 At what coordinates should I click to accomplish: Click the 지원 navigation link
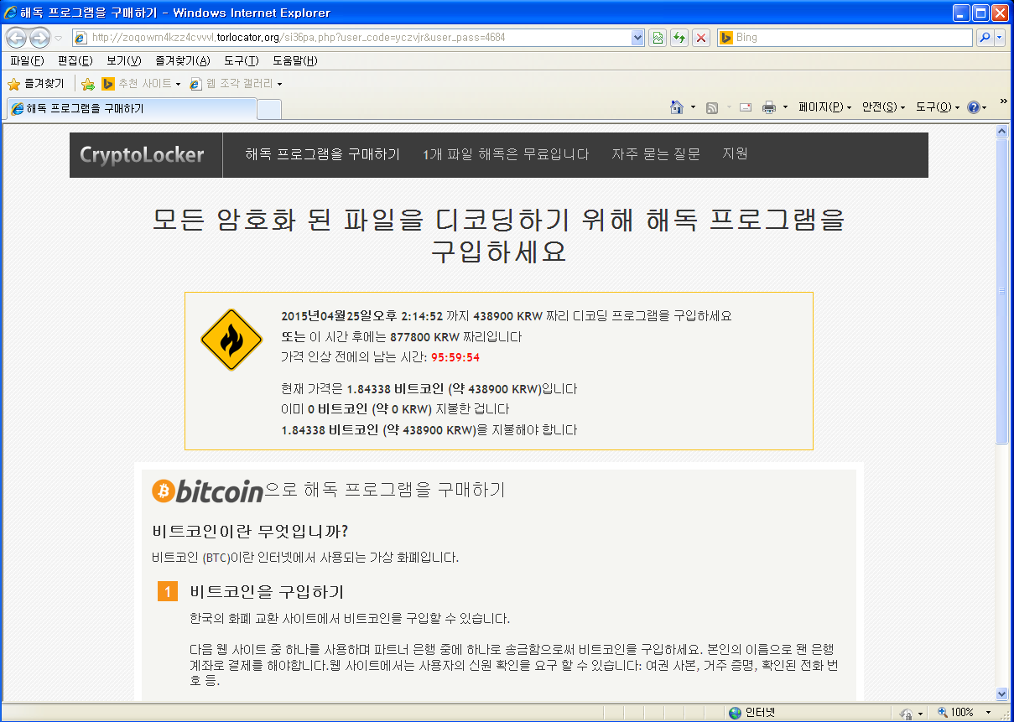736,155
